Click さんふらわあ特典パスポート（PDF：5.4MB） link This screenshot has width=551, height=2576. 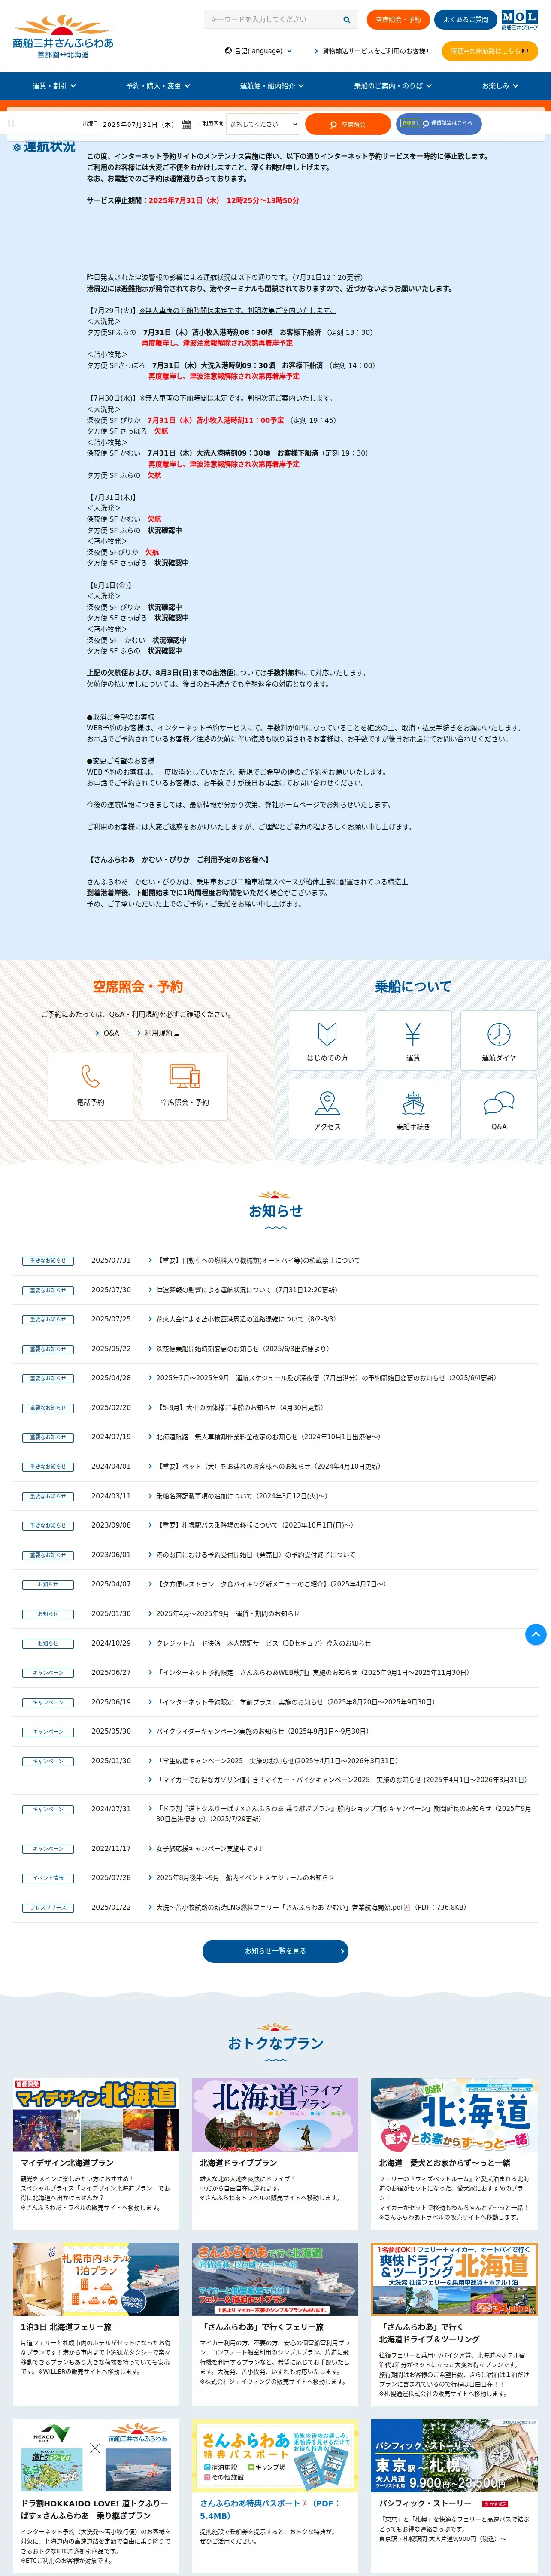click(x=269, y=2509)
